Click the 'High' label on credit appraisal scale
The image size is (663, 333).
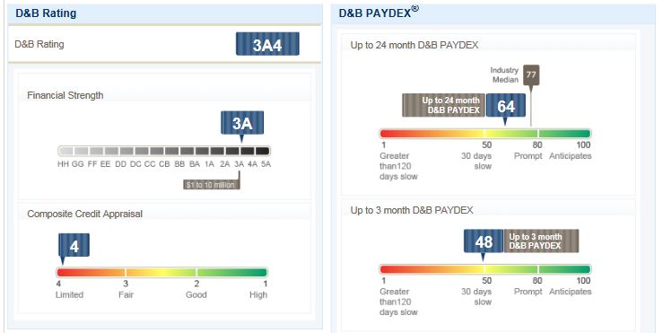pyautogui.click(x=258, y=295)
